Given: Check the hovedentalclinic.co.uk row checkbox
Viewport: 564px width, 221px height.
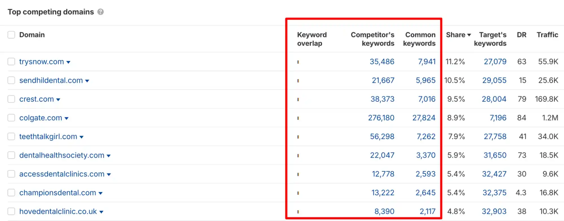Looking at the screenshot, I should [11, 211].
